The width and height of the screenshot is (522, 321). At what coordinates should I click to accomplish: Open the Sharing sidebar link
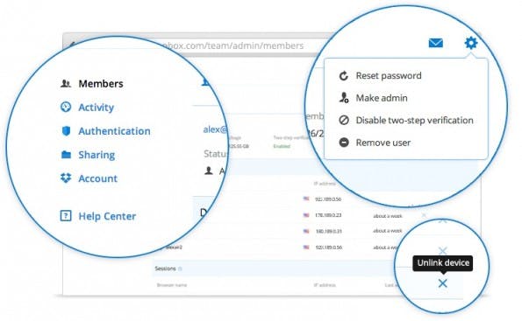(x=97, y=155)
